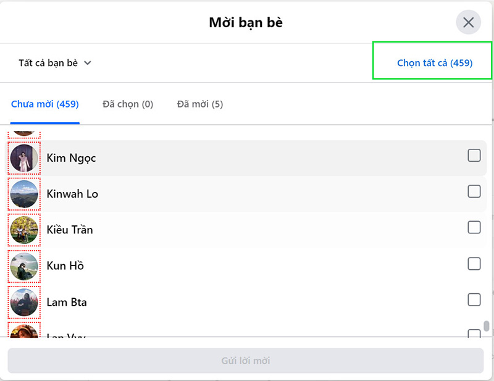Click Chọn tất cả (459) link
The width and height of the screenshot is (494, 381).
435,63
